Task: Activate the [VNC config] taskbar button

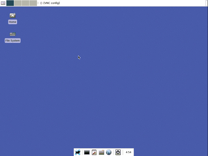Action: click(x=51, y=3)
